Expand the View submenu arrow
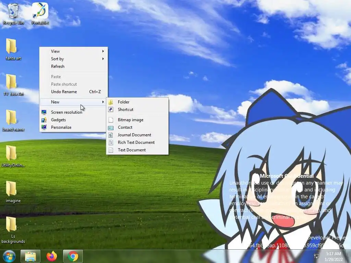This screenshot has width=351, height=263. [x=103, y=51]
